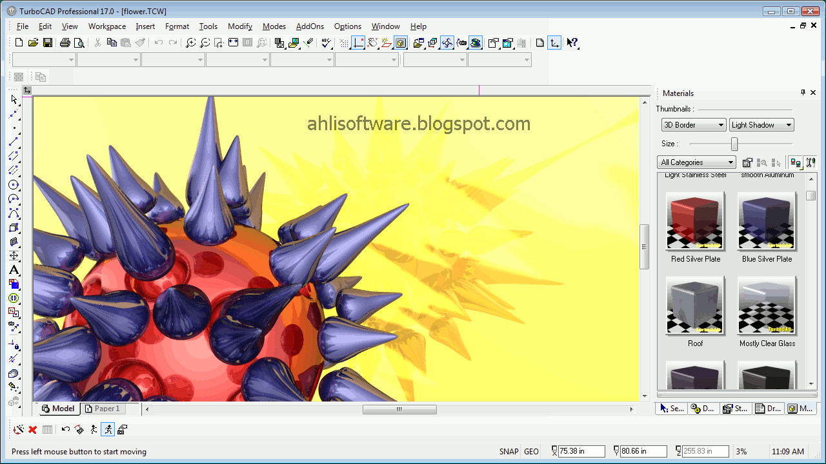Activate the Zoom Window tool
The width and height of the screenshot is (826, 464).
(x=219, y=43)
